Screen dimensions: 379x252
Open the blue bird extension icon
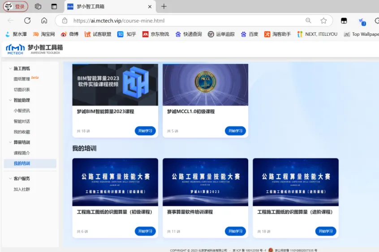362,21
